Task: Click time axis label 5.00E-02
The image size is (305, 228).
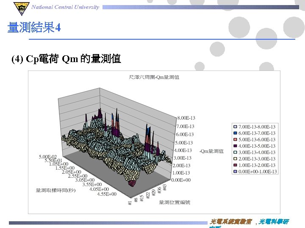Action: 48,157
